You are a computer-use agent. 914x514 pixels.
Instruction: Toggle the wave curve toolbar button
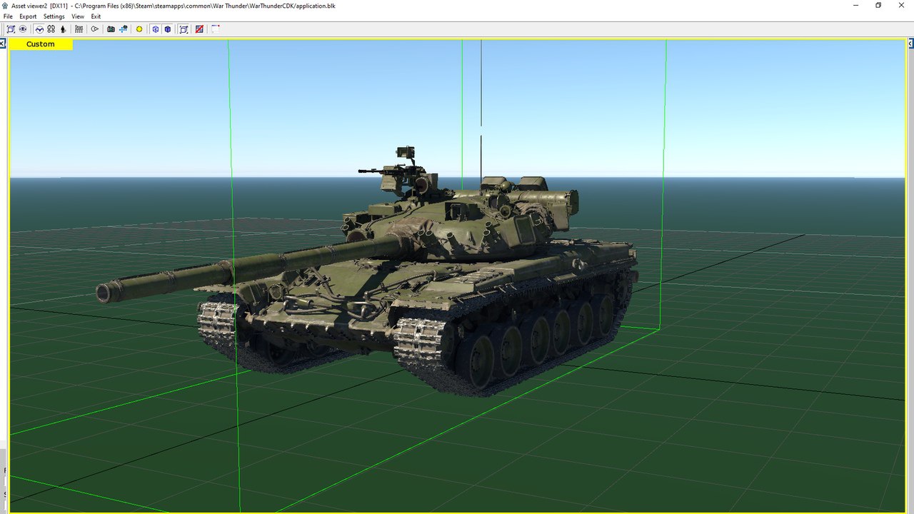(39, 29)
